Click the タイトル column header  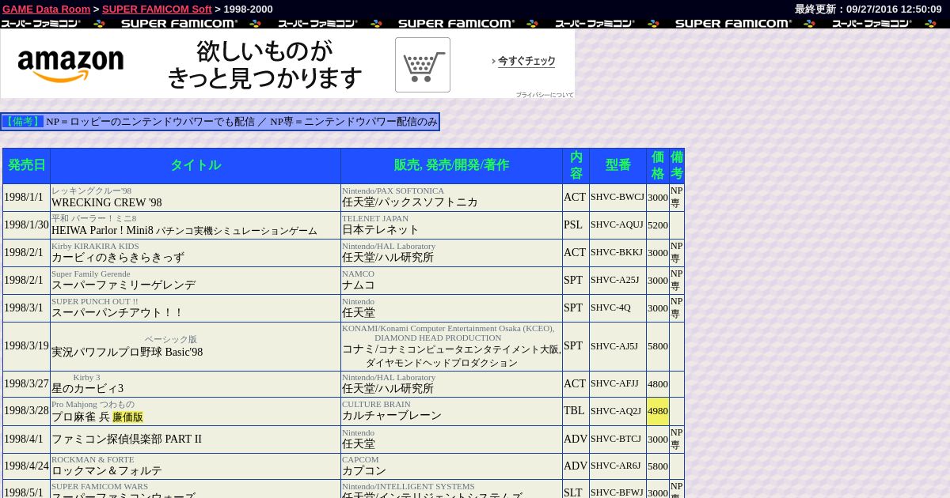tap(196, 165)
